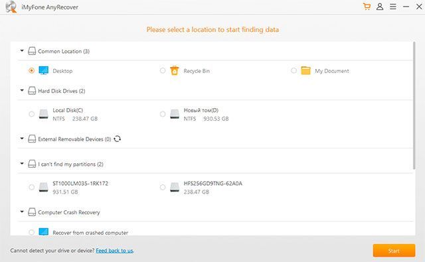The image size is (425, 262).
Task: Collapse the Common Location section arrow
Action: pyautogui.click(x=22, y=50)
